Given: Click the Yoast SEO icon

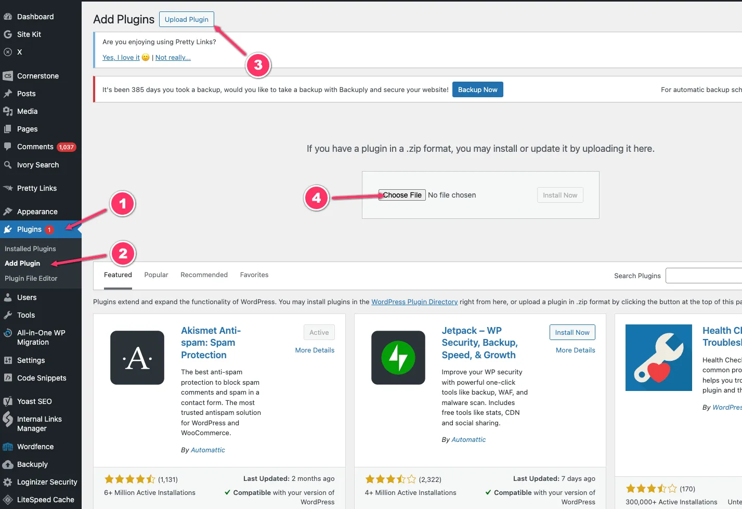Looking at the screenshot, I should [8, 401].
